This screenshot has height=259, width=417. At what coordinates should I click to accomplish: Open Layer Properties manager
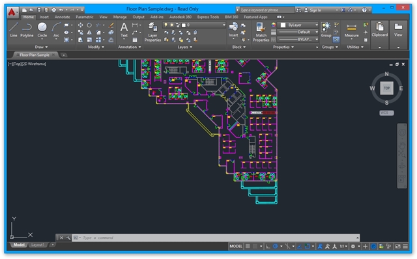point(152,32)
